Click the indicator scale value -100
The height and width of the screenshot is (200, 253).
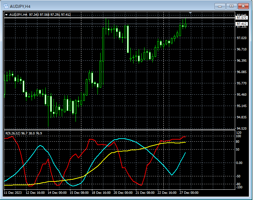[x=239, y=187]
